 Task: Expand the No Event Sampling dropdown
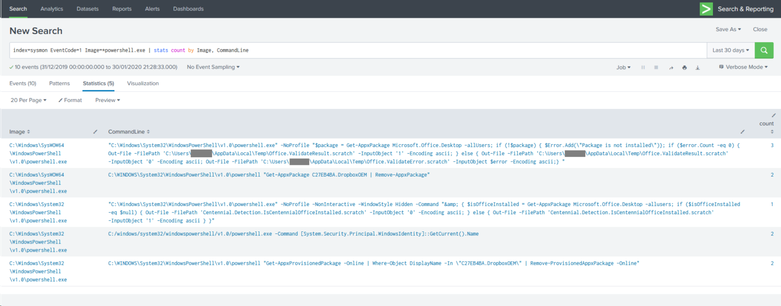click(213, 66)
